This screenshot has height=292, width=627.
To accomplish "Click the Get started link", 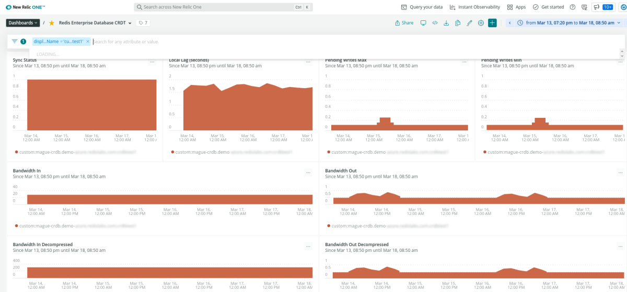I will click(548, 7).
